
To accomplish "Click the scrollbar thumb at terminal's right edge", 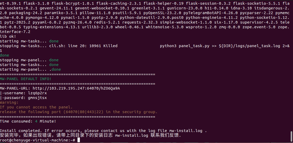I will [291, 137].
